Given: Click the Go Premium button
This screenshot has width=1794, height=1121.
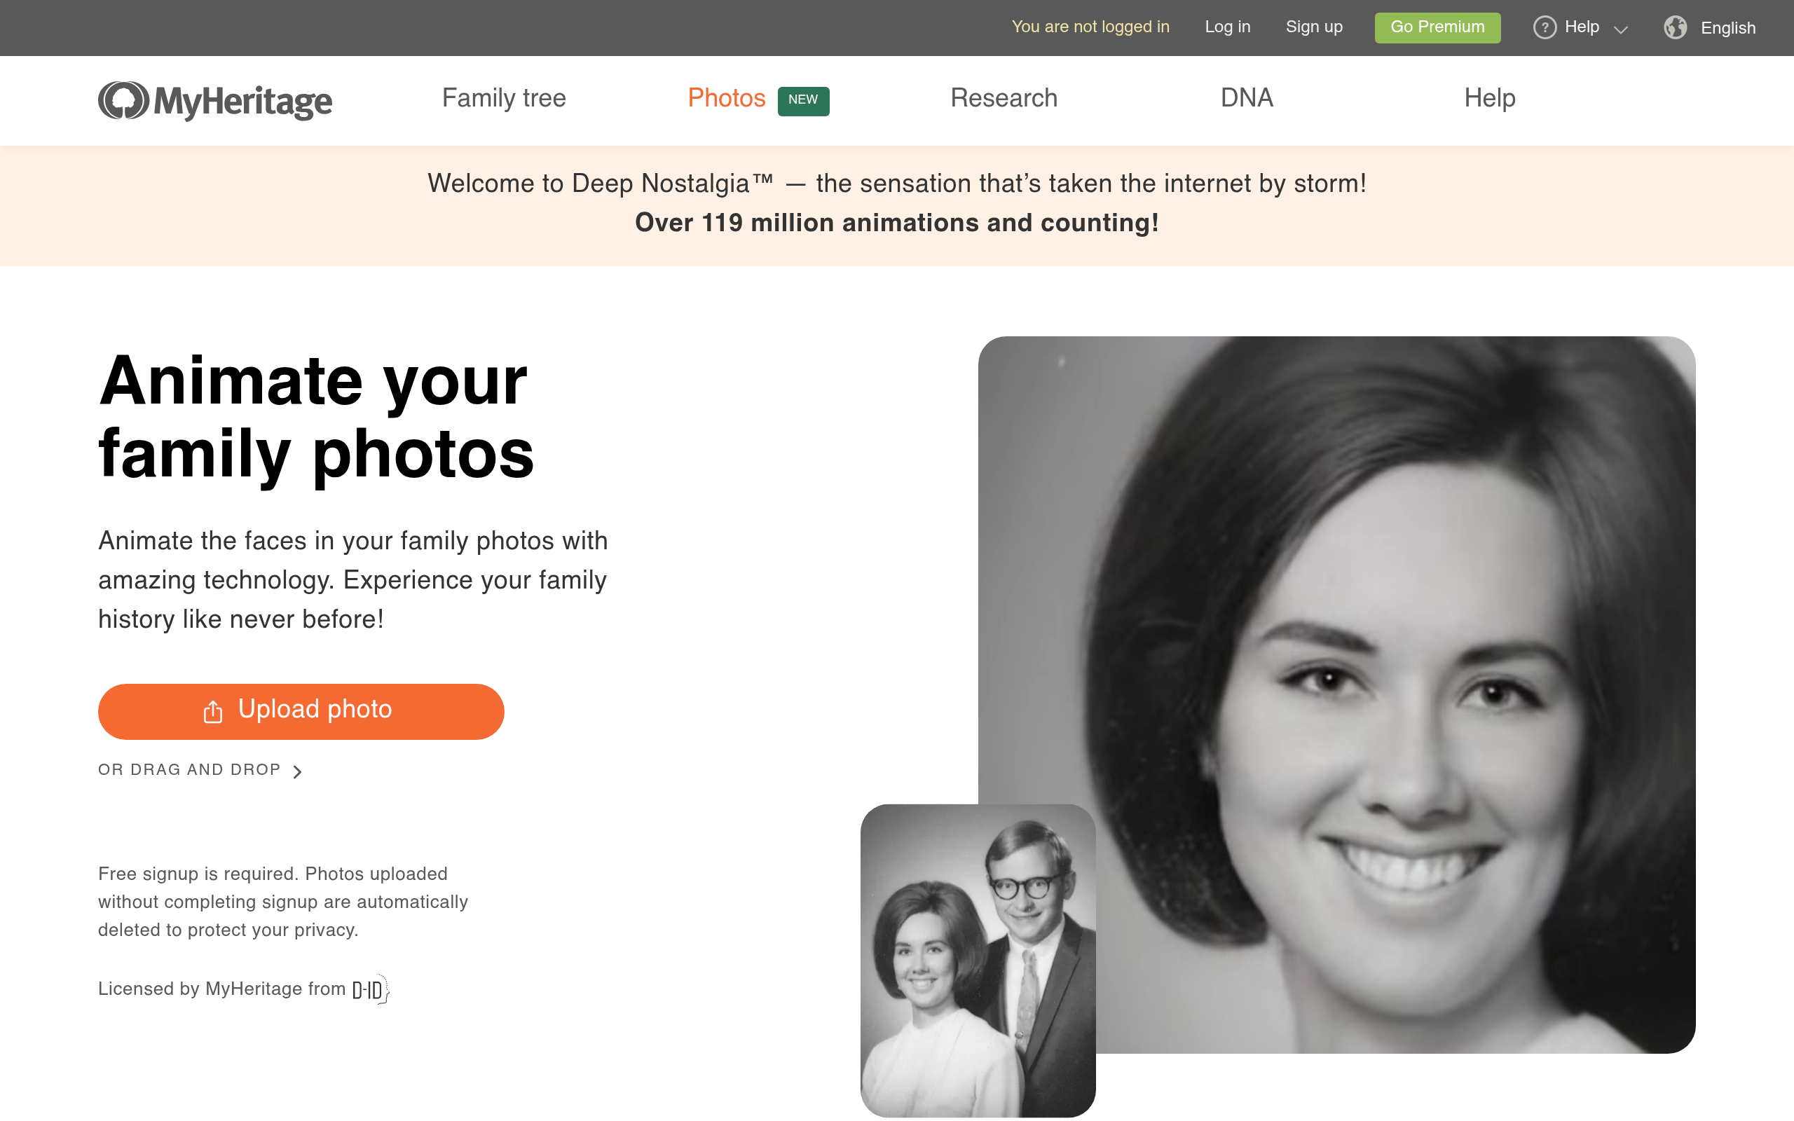Looking at the screenshot, I should [1437, 27].
